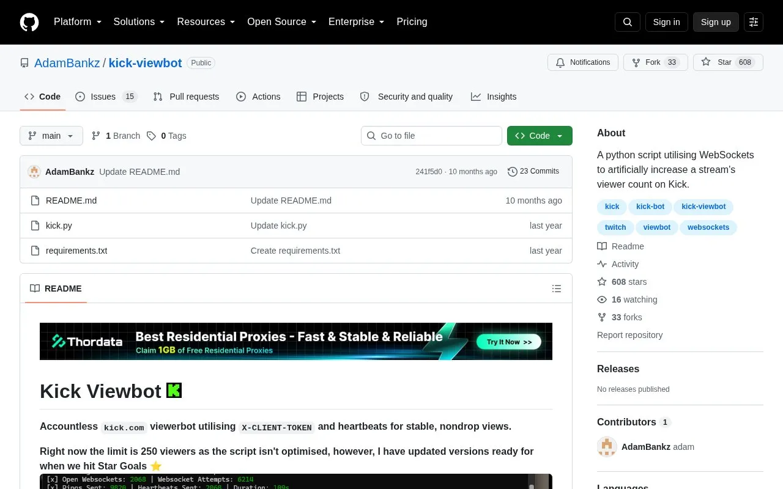Switch to the Pull requests tab
The height and width of the screenshot is (489, 783).
[x=186, y=97]
